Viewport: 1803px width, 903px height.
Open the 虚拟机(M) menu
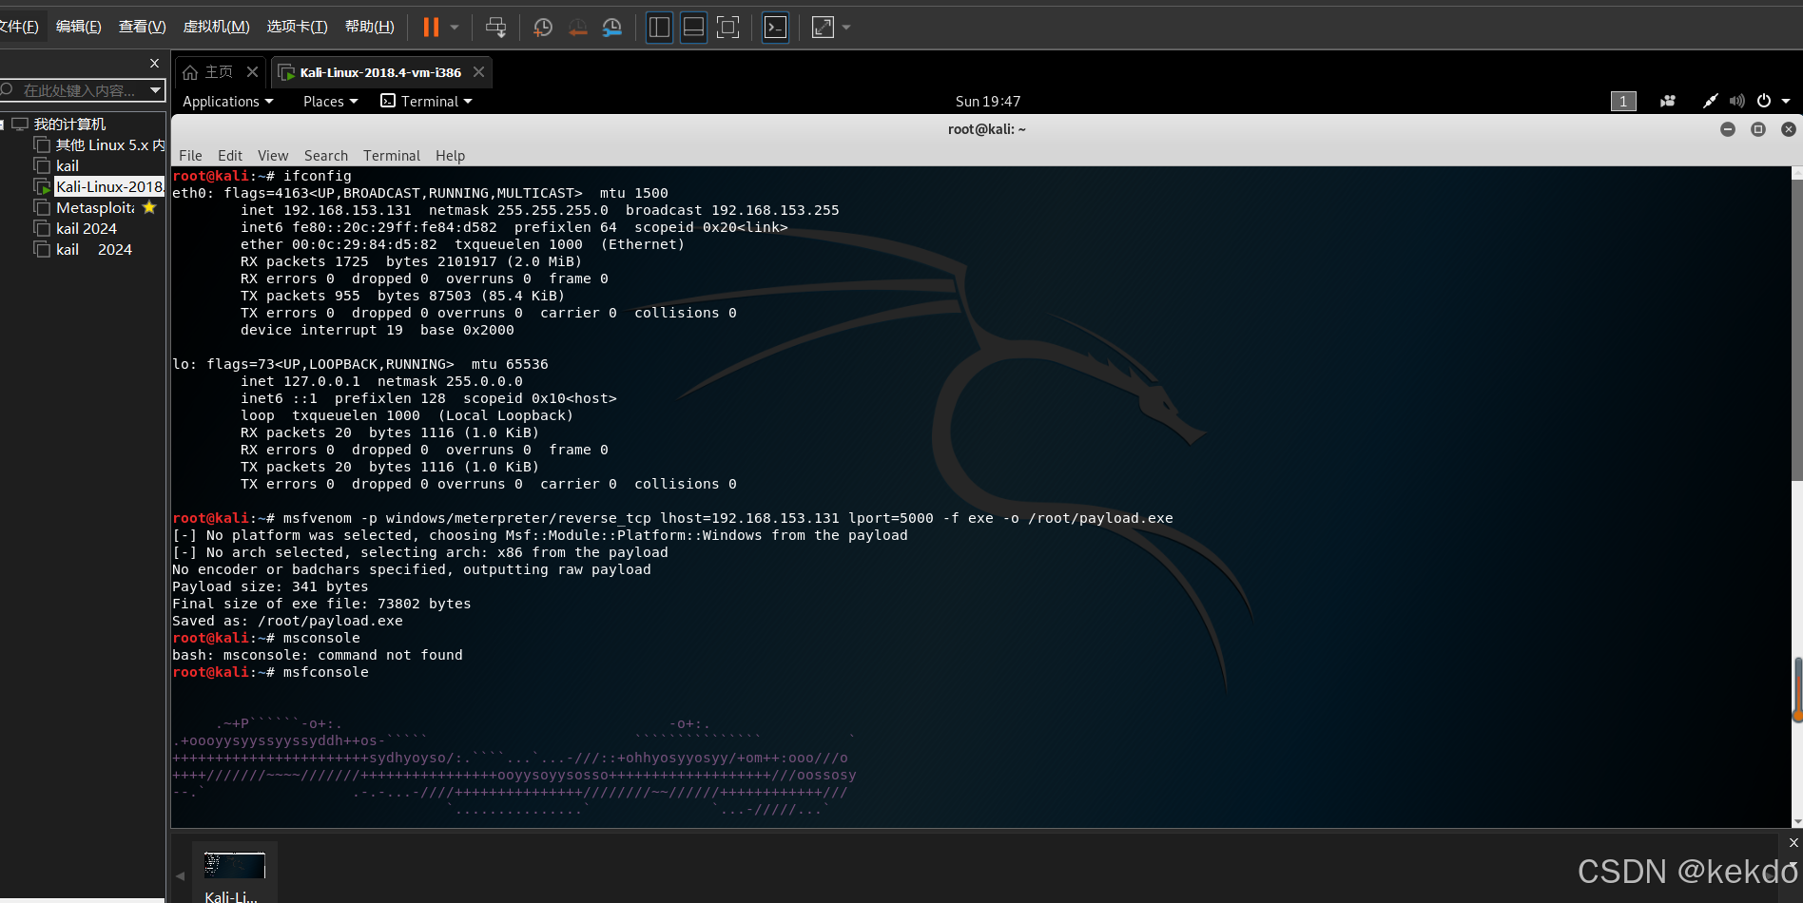216,27
